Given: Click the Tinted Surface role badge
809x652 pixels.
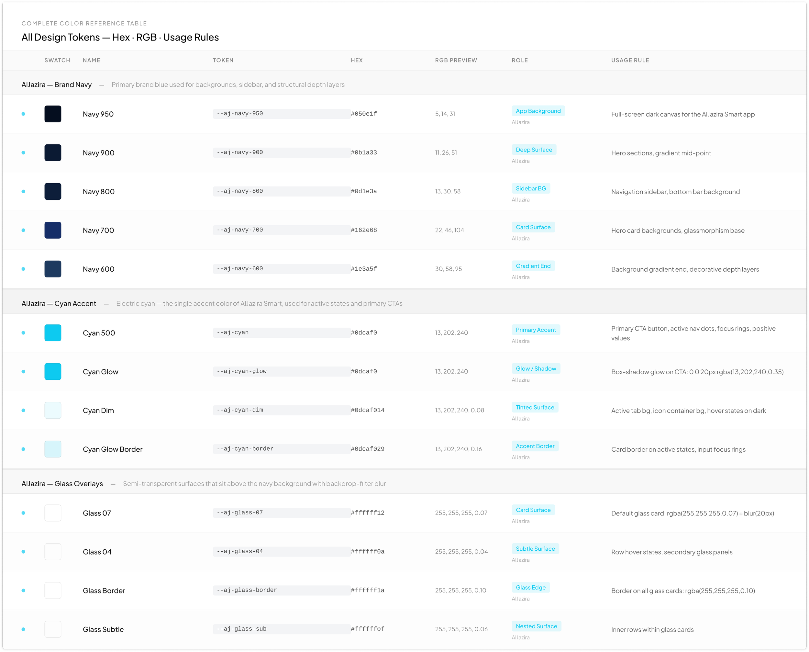Looking at the screenshot, I should click(x=535, y=407).
